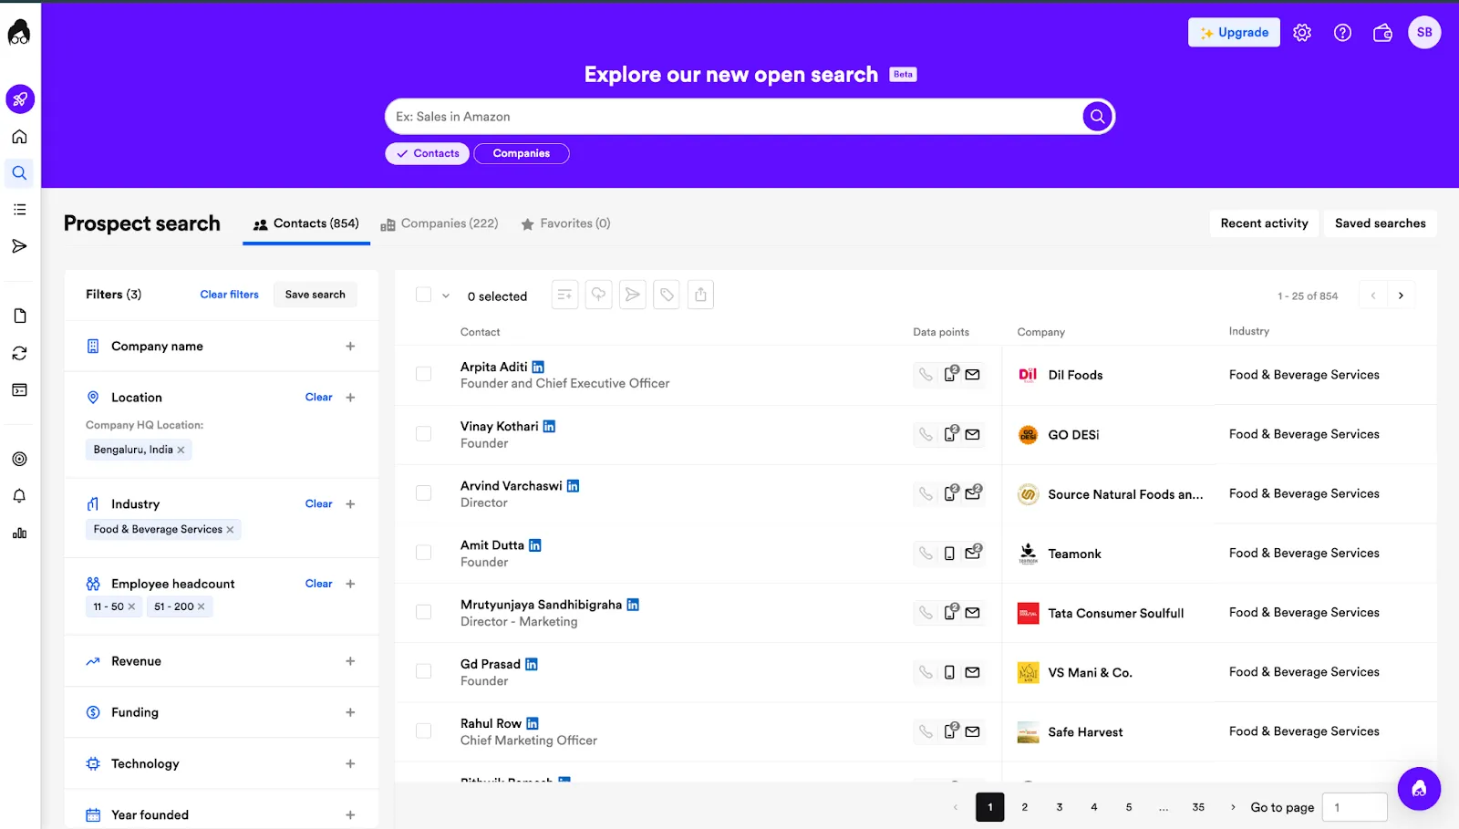The height and width of the screenshot is (829, 1459).
Task: Expand the Industry filter plus
Action: (x=350, y=504)
